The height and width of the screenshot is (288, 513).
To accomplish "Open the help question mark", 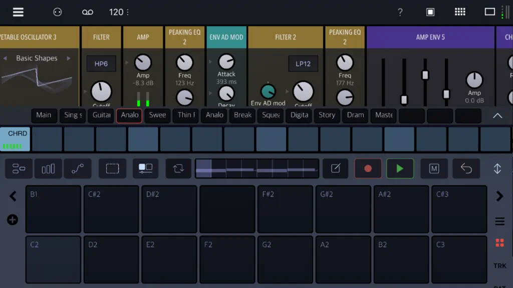I will tap(400, 12).
